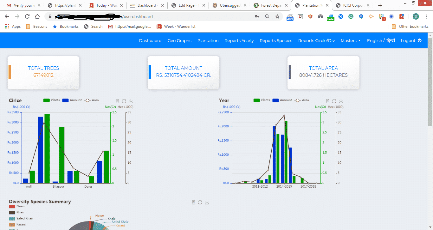Download the Diversity Species Summary chart
The image size is (433, 230).
pyautogui.click(x=207, y=202)
